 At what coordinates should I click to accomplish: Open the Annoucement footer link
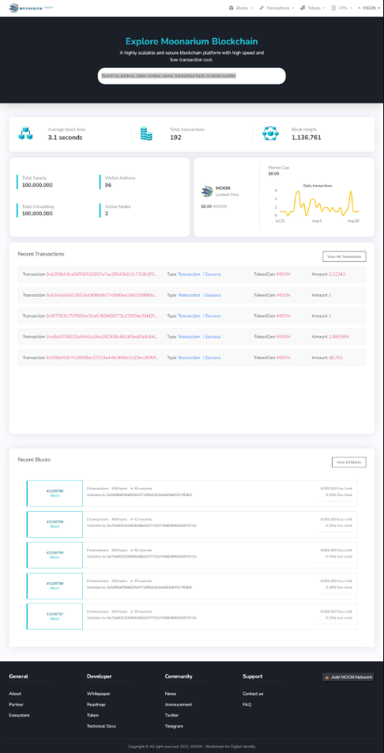pos(179,705)
